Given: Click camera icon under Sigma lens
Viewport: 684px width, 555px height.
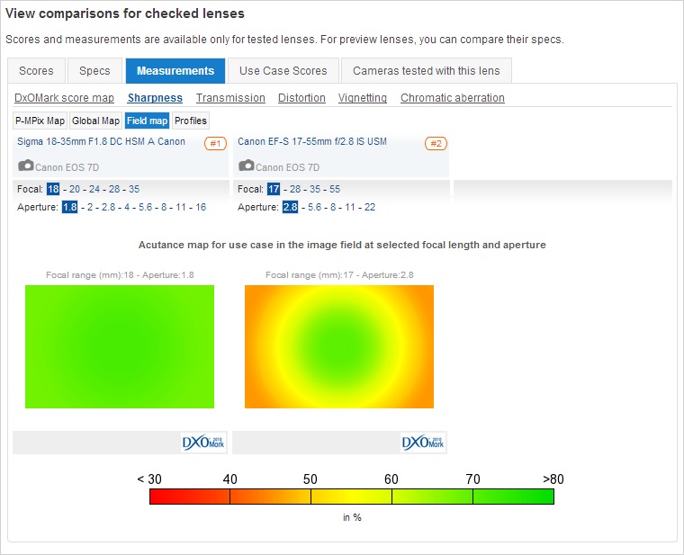Looking at the screenshot, I should click(x=26, y=166).
